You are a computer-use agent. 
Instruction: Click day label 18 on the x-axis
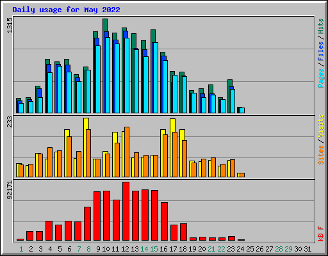point(183,249)
